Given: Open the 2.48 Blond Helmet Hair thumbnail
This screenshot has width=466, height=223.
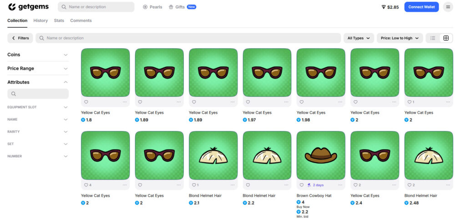Looking at the screenshot, I should pos(429,156).
